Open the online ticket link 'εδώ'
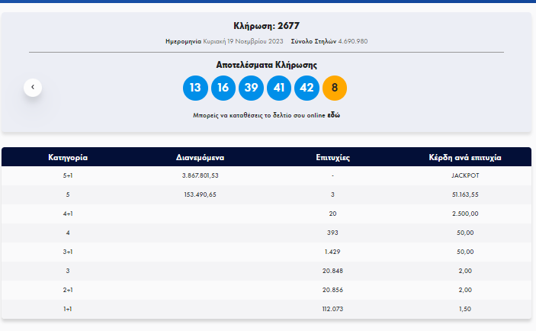The width and height of the screenshot is (536, 331). point(334,115)
